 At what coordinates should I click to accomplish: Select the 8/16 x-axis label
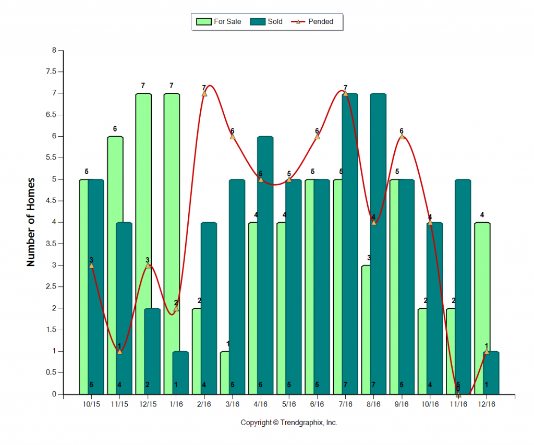click(373, 404)
